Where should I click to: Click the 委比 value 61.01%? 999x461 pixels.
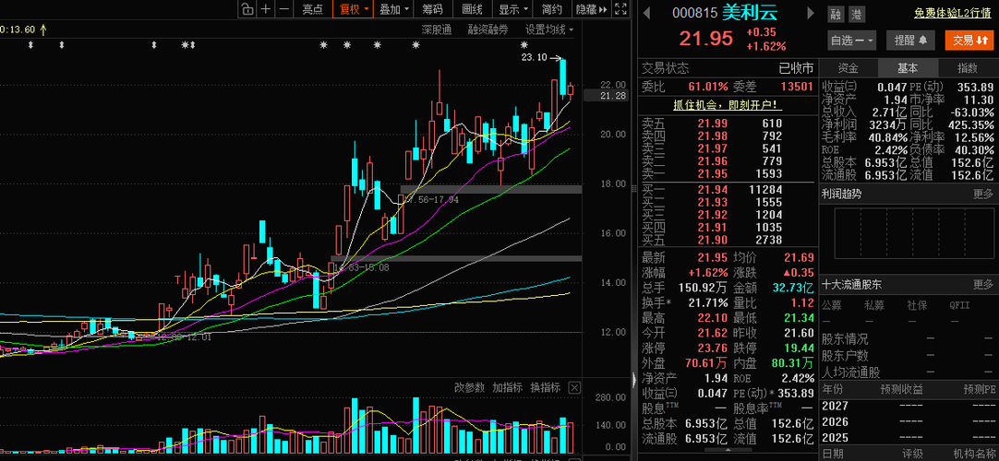[x=708, y=87]
